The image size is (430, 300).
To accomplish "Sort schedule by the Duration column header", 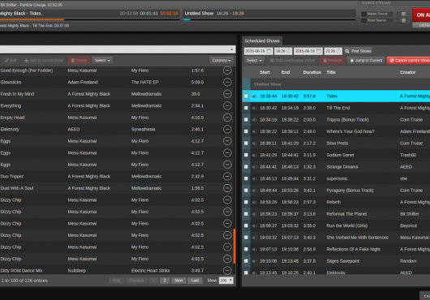I will point(312,72).
